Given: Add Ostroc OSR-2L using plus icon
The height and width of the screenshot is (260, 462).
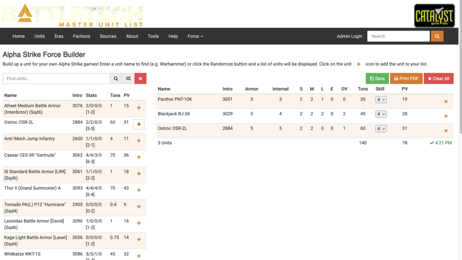Looking at the screenshot, I should [x=139, y=124].
